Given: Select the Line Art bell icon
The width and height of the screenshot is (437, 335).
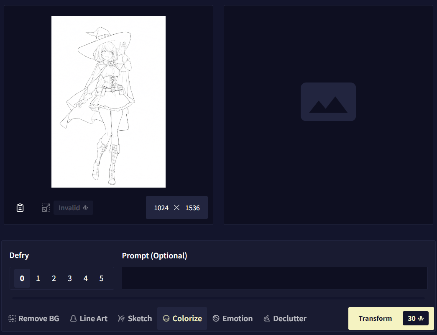Looking at the screenshot, I should [73, 318].
